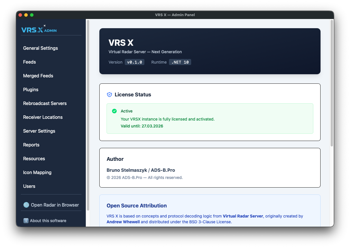Select Plugins from the sidebar

(x=31, y=89)
